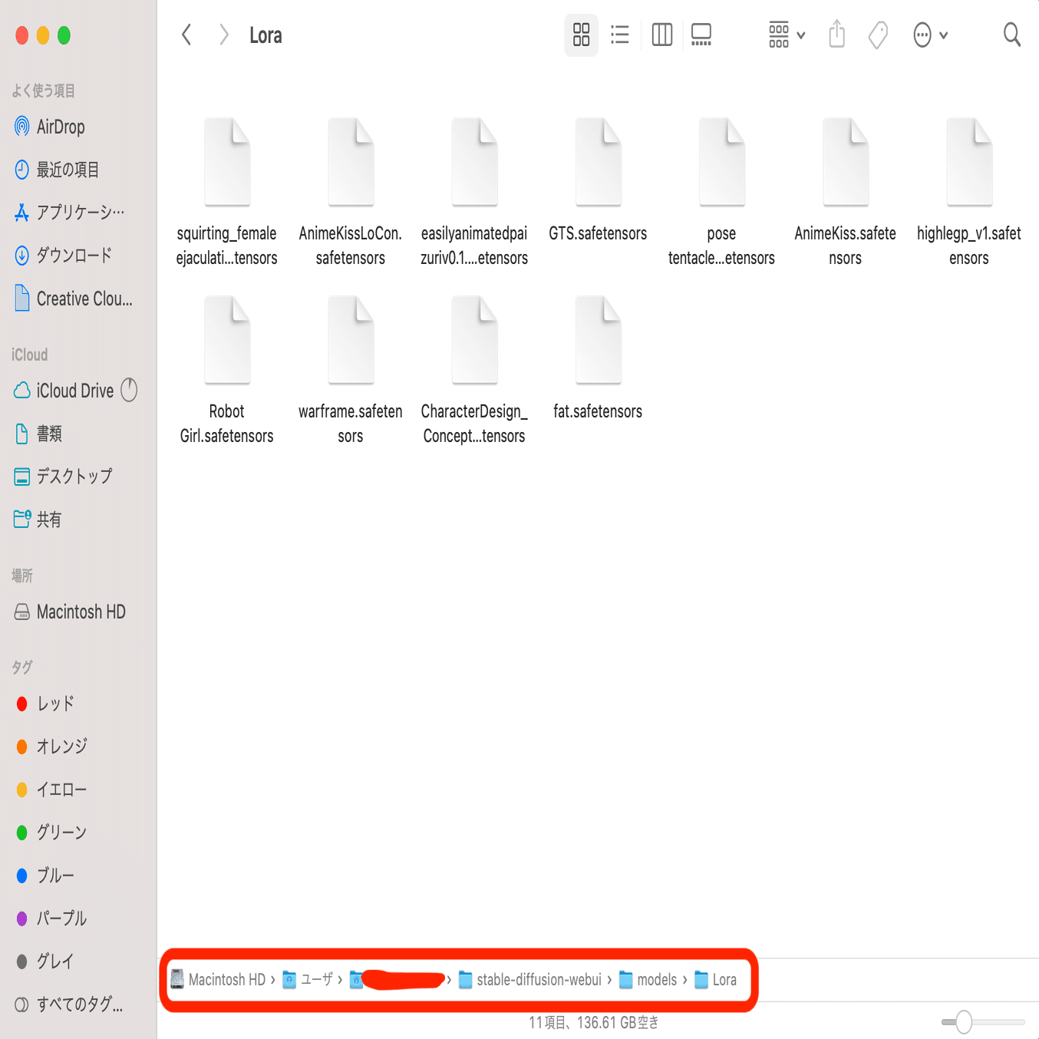The height and width of the screenshot is (1039, 1039).
Task: Filter by the オレンジ tag
Action: [52, 747]
